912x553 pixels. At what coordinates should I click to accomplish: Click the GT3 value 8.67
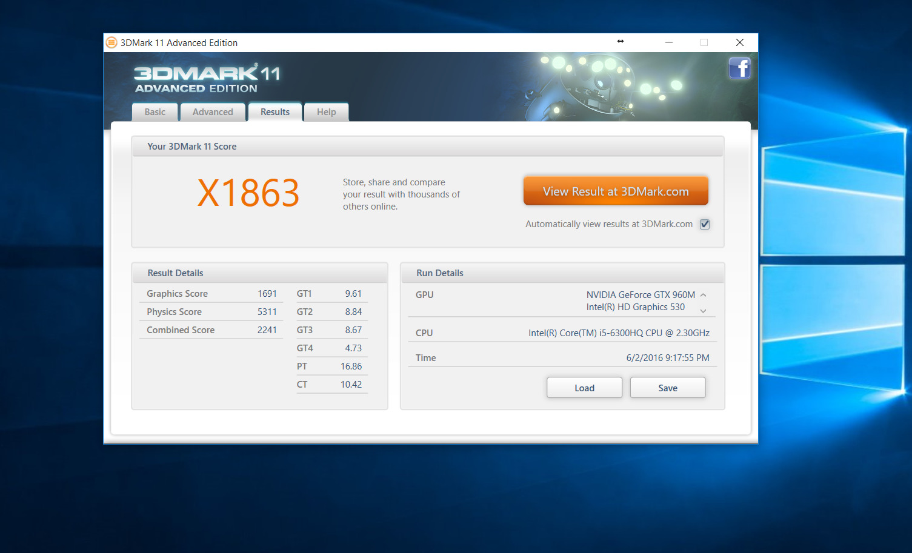click(353, 330)
